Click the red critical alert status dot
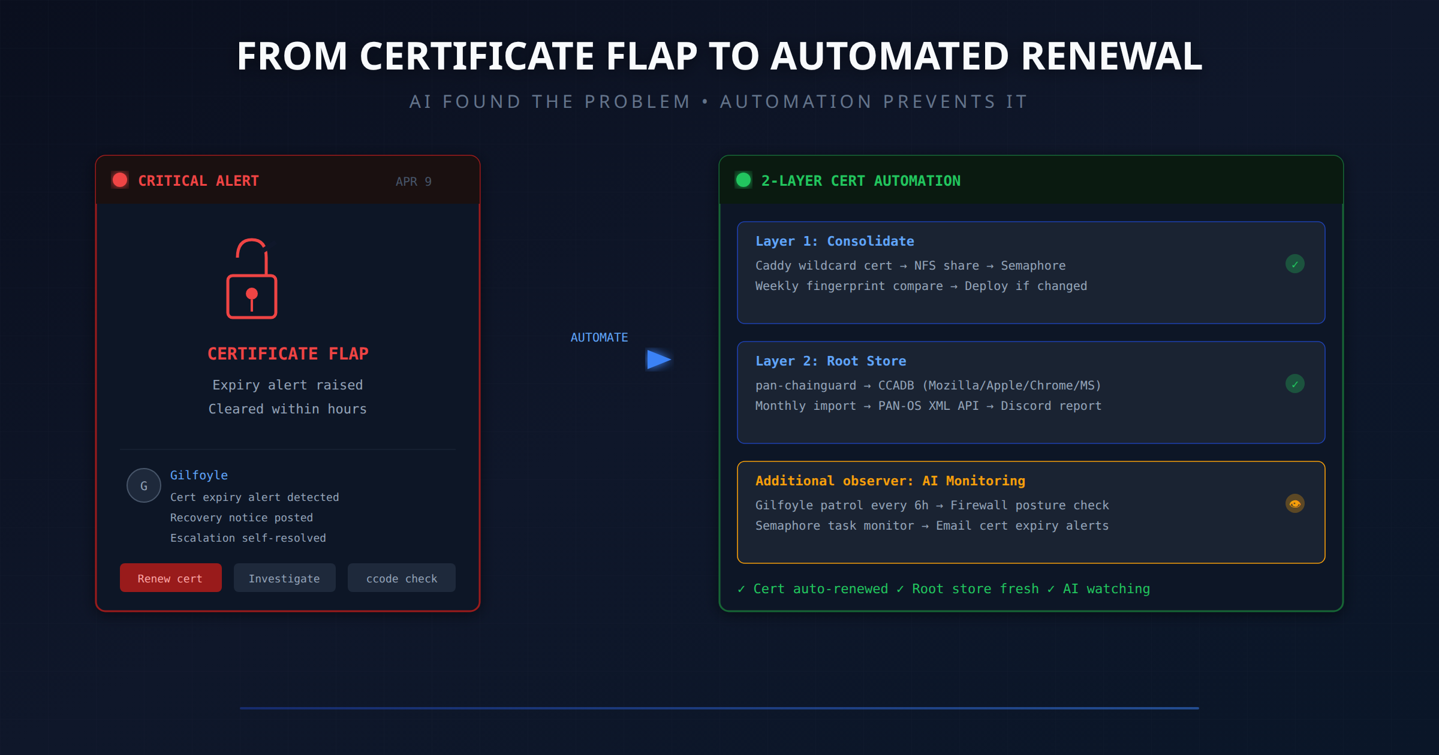 coord(120,180)
